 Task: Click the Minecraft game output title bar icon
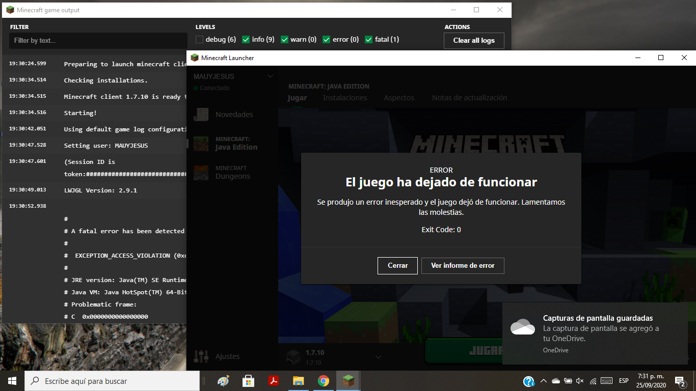[x=10, y=10]
